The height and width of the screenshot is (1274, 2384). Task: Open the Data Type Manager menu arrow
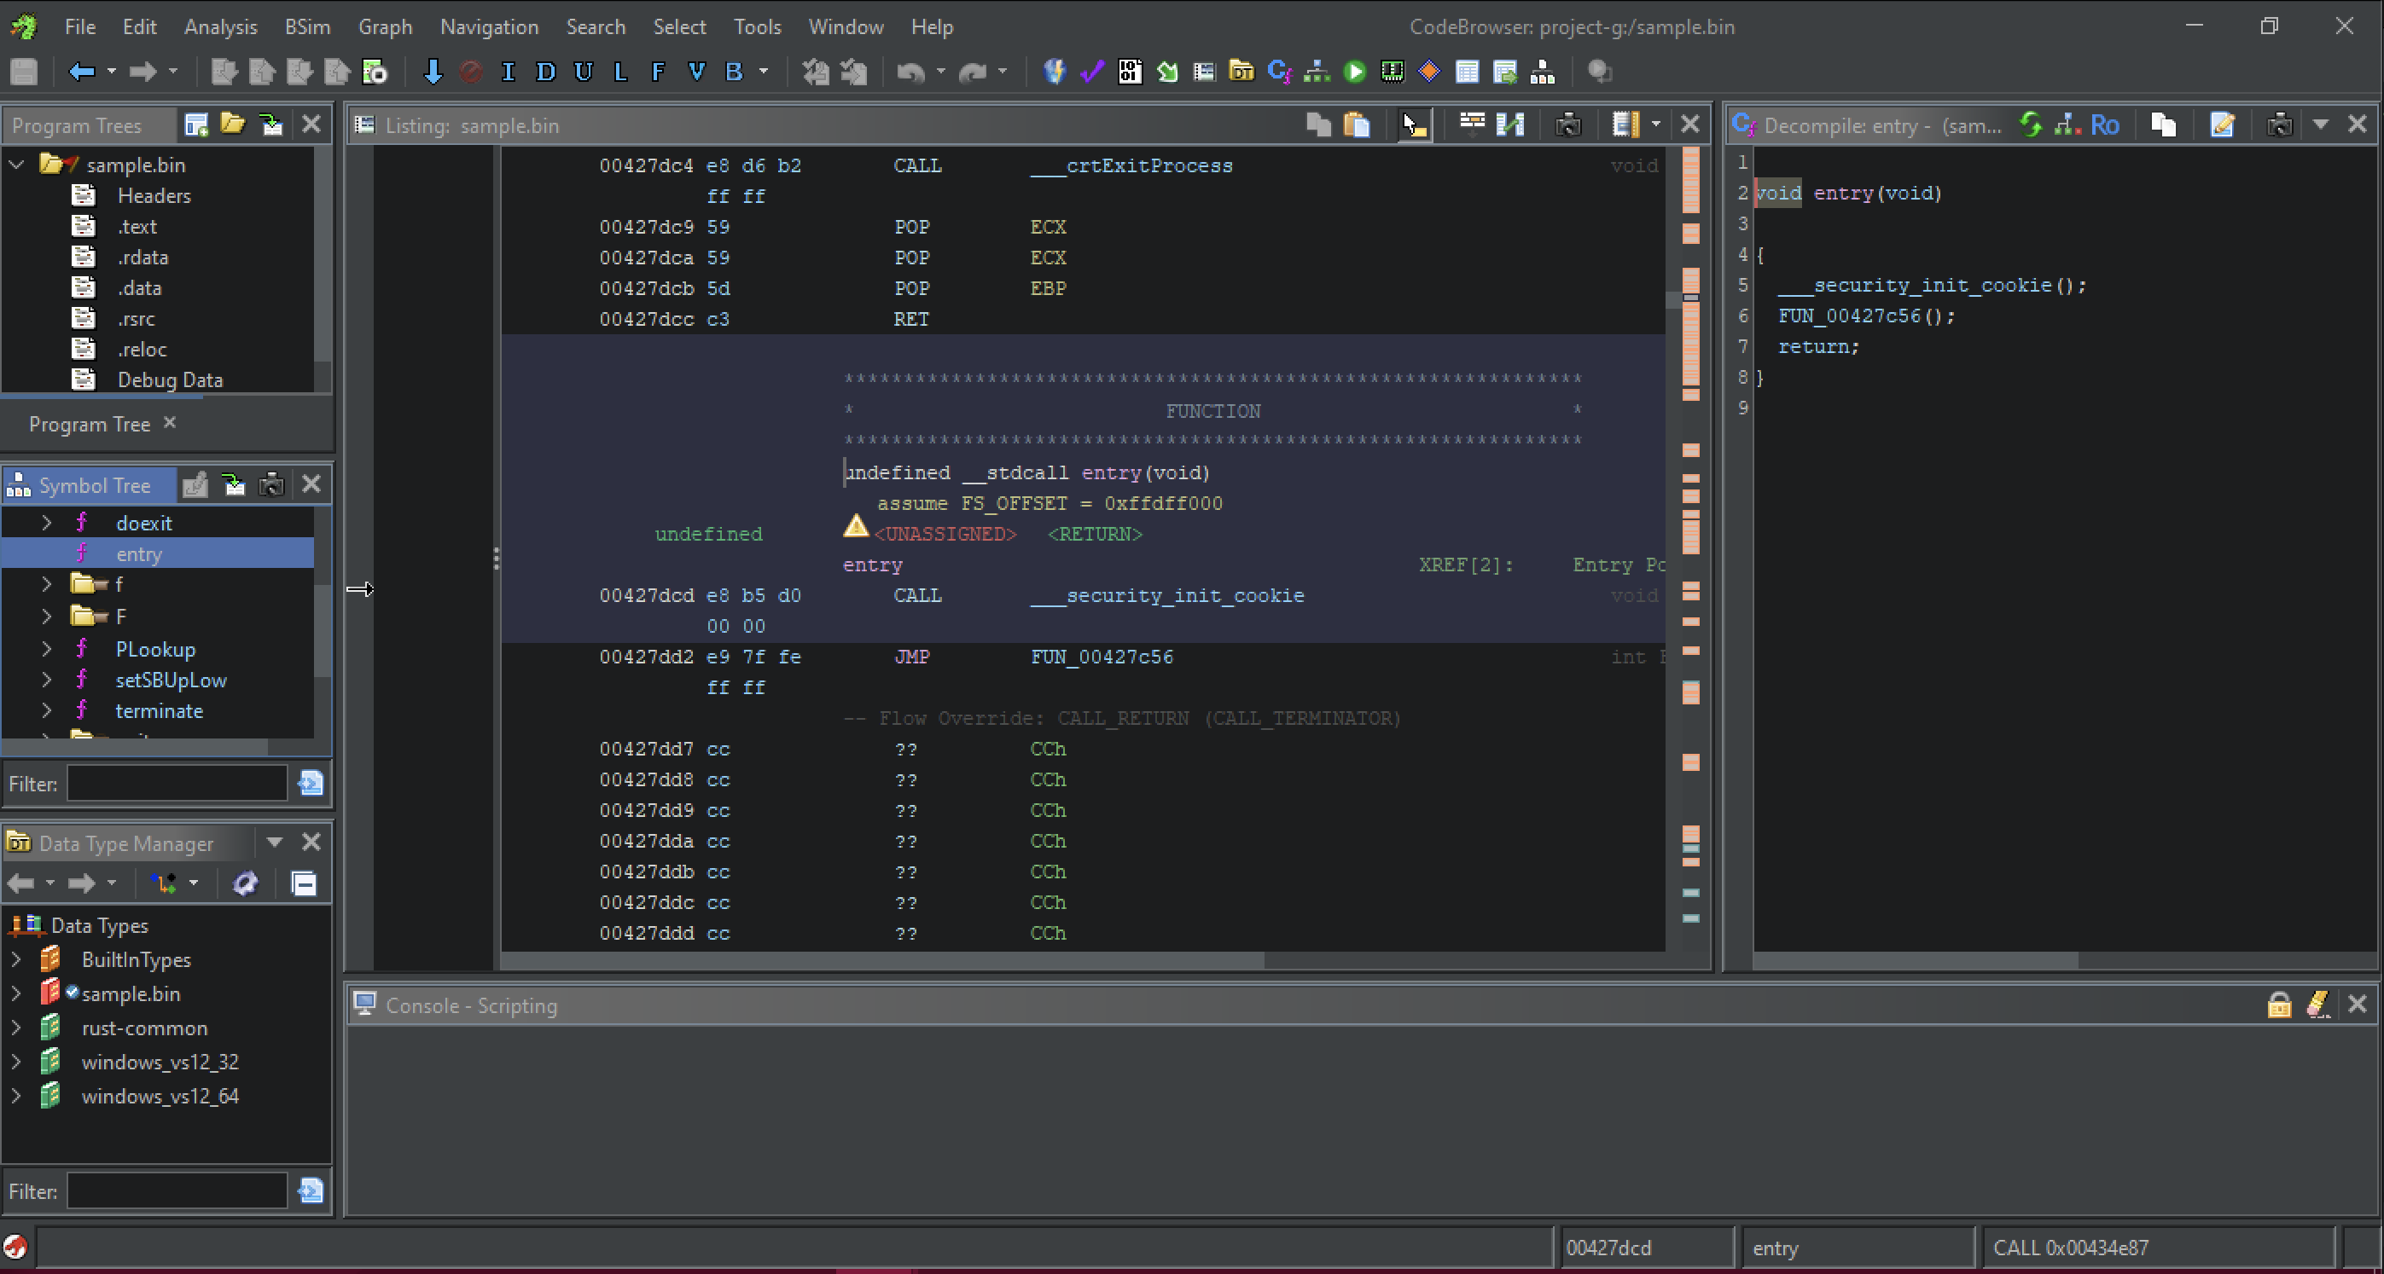274,843
